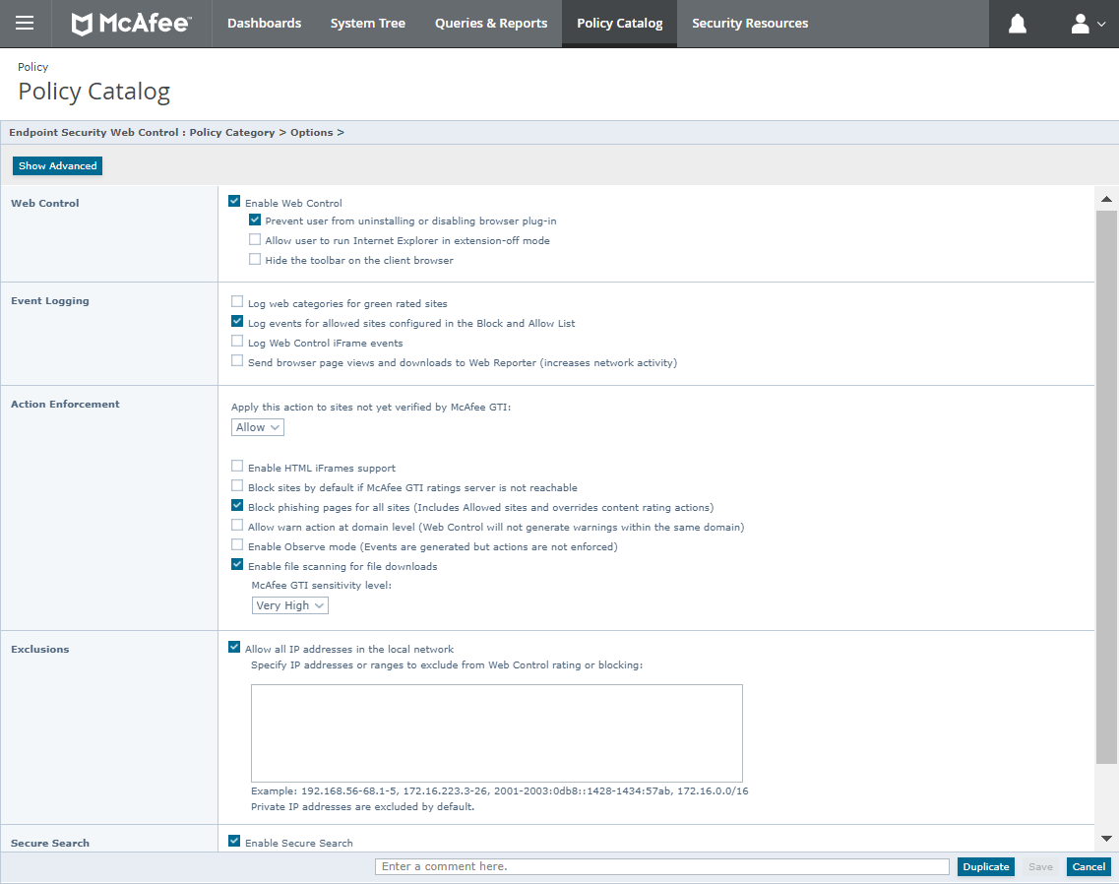Click the Web Control section label
The width and height of the screenshot is (1119, 884).
[x=45, y=204]
